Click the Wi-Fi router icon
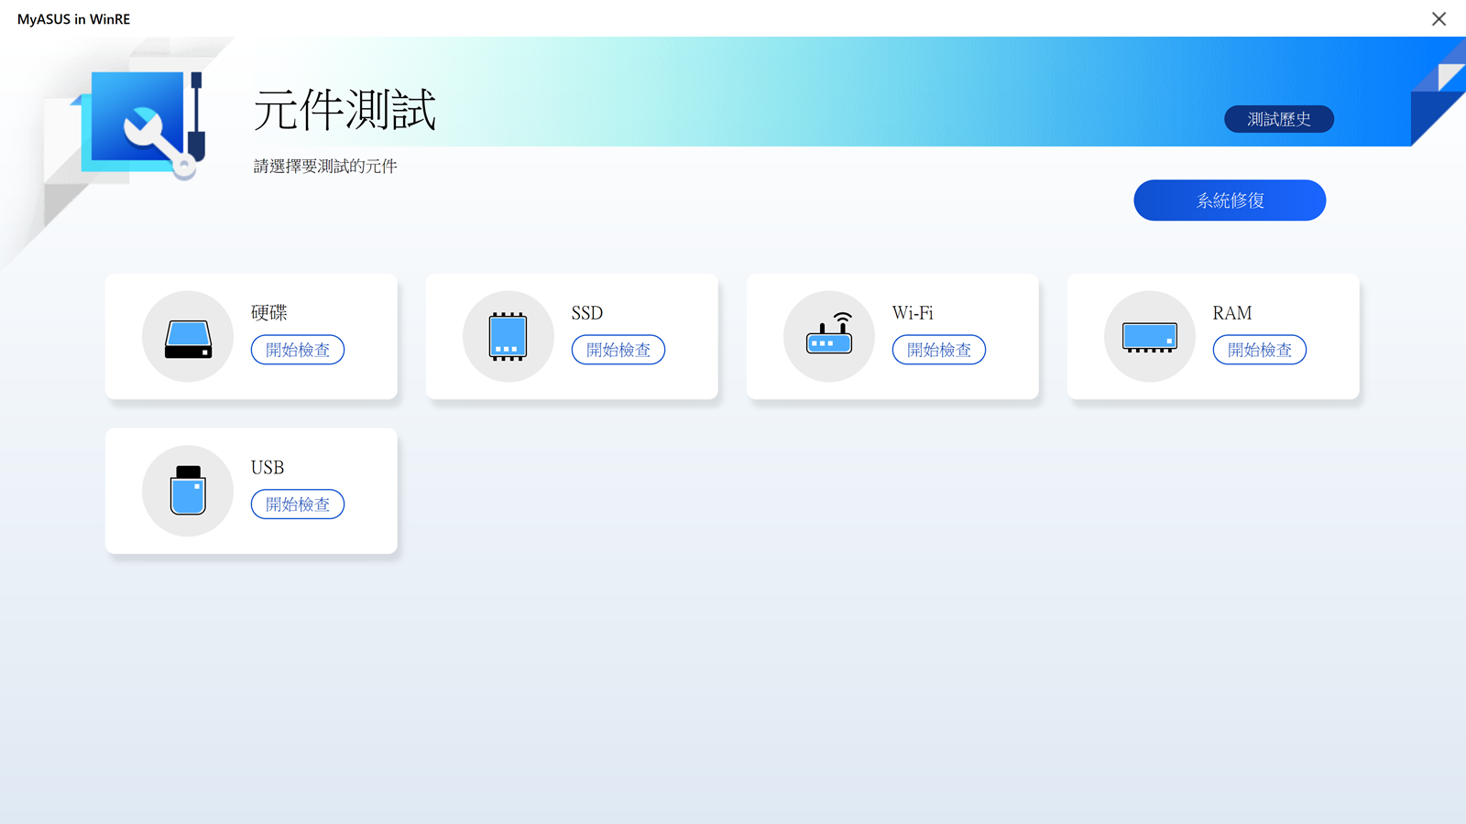 point(828,336)
